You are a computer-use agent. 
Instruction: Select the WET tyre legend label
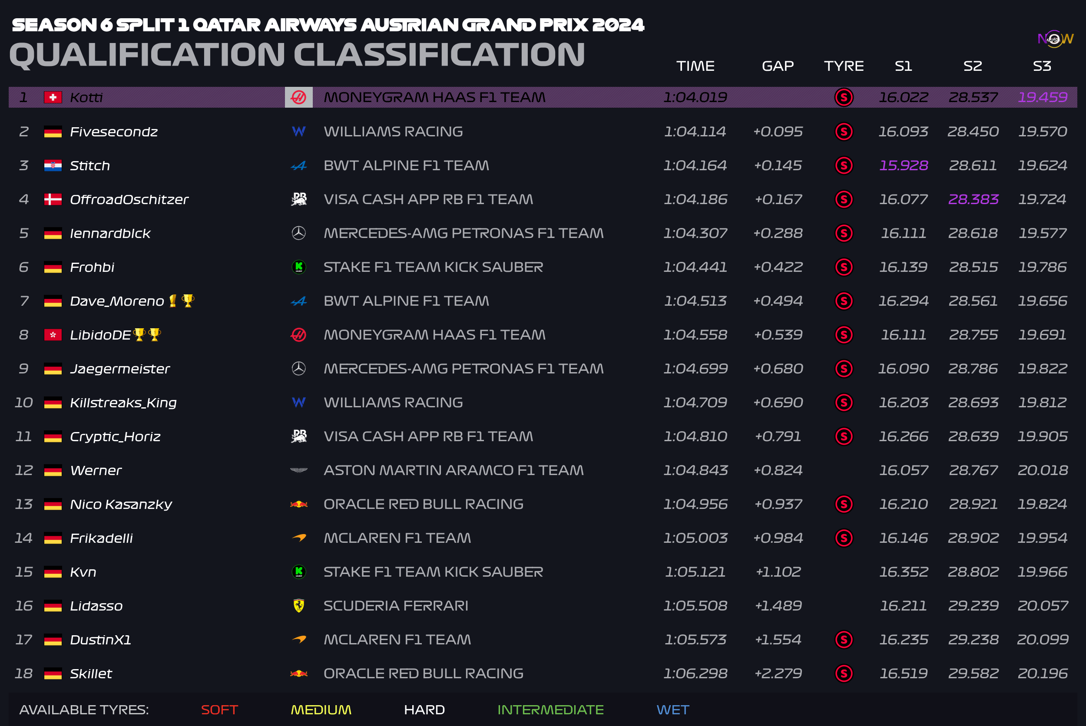coord(673,710)
